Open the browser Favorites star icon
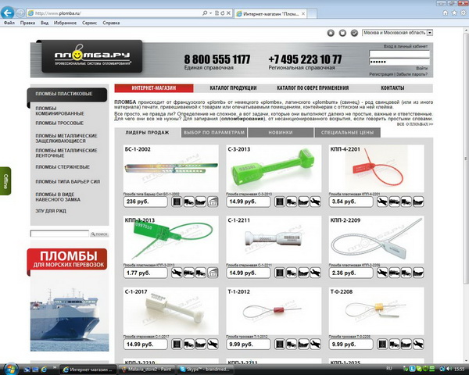 click(454, 12)
